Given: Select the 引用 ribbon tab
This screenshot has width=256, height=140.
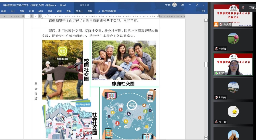Looking at the screenshot, I should pyautogui.click(x=31, y=11).
